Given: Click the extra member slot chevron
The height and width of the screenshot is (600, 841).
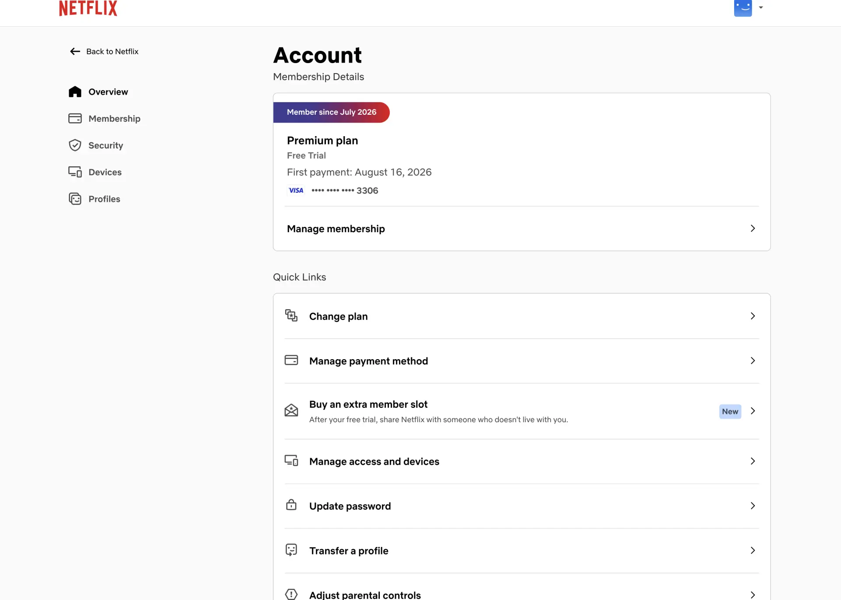Looking at the screenshot, I should (x=753, y=411).
